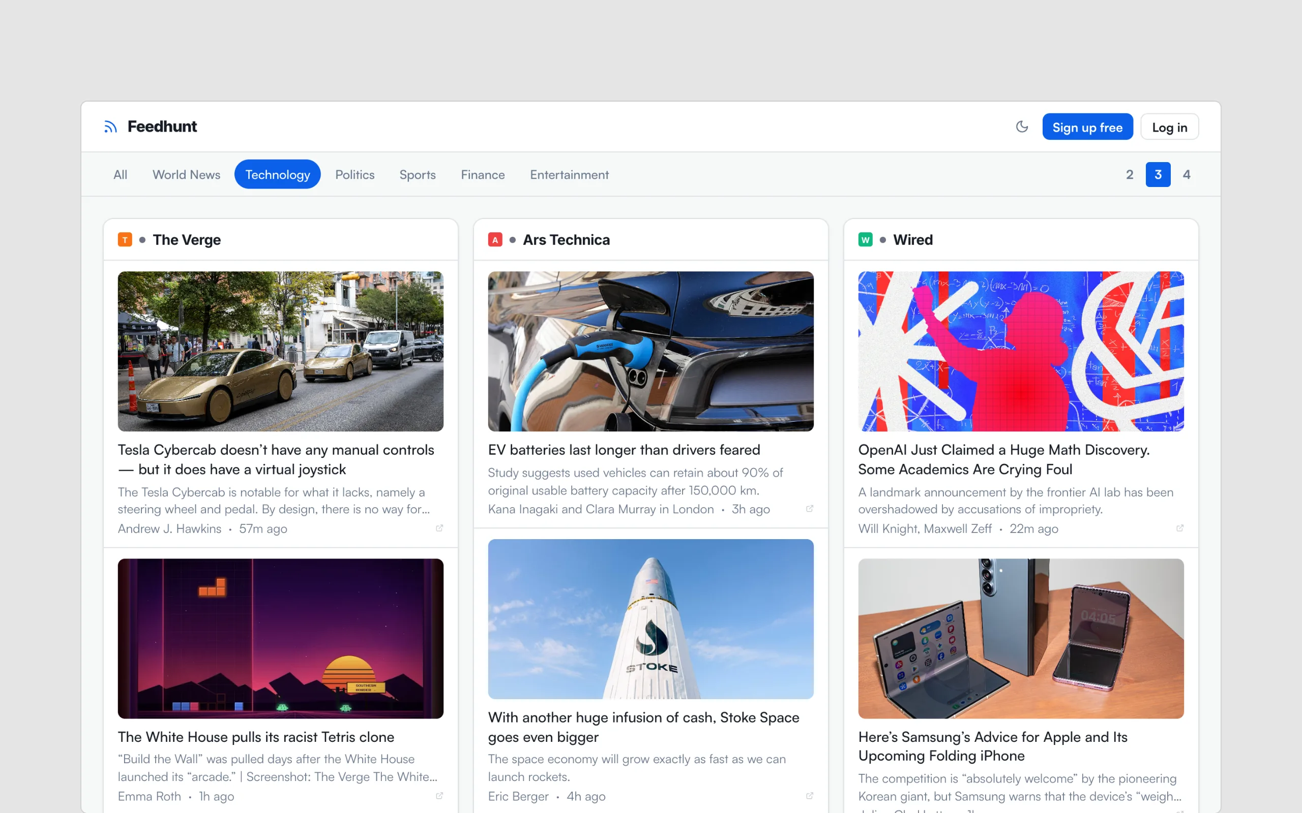
Task: Switch to the 2-column layout
Action: 1129,175
